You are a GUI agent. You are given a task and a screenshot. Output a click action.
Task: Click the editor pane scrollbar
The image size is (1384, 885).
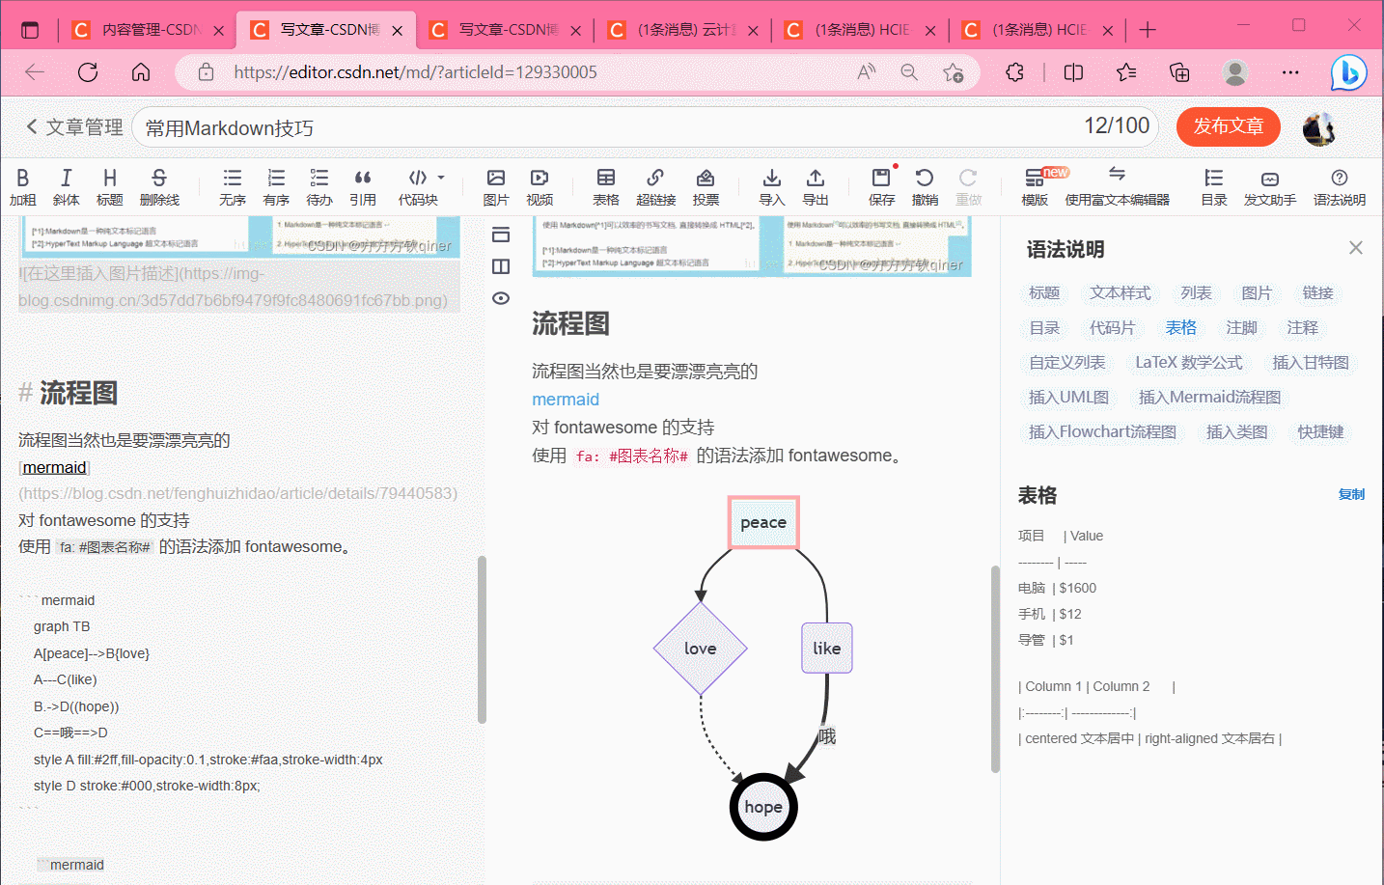tap(482, 640)
